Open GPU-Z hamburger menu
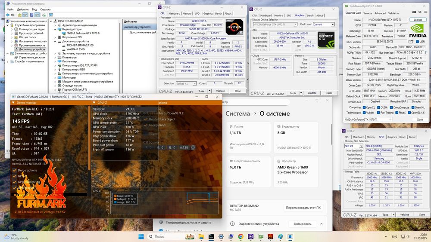 tap(425, 12)
